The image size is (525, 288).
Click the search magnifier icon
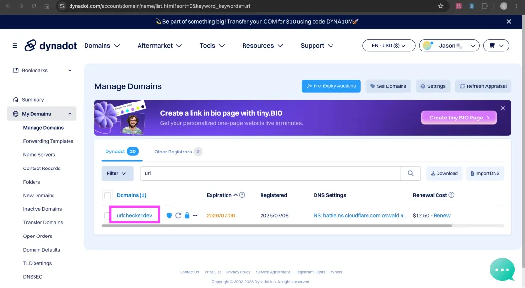[410, 173]
